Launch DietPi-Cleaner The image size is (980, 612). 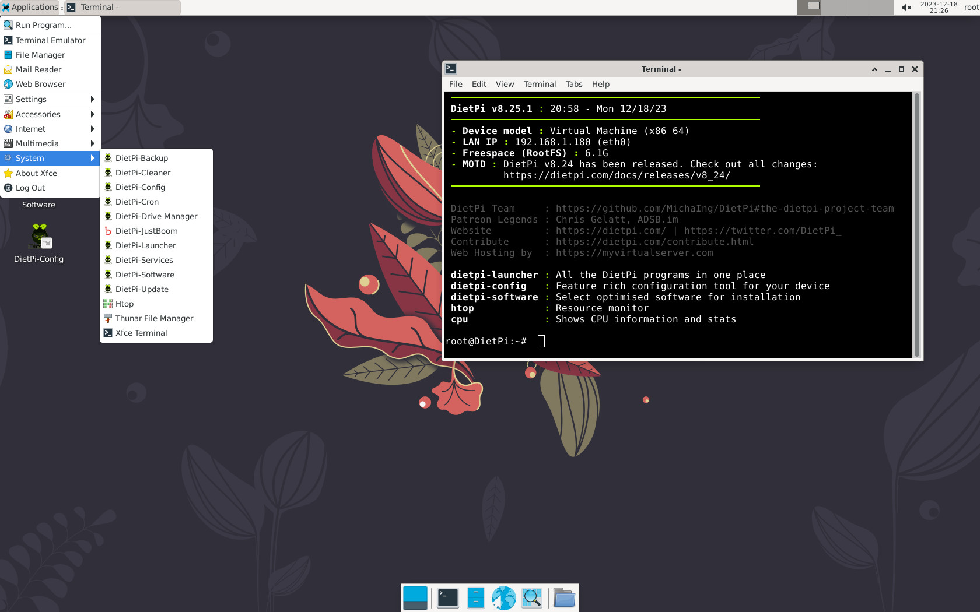[156, 173]
